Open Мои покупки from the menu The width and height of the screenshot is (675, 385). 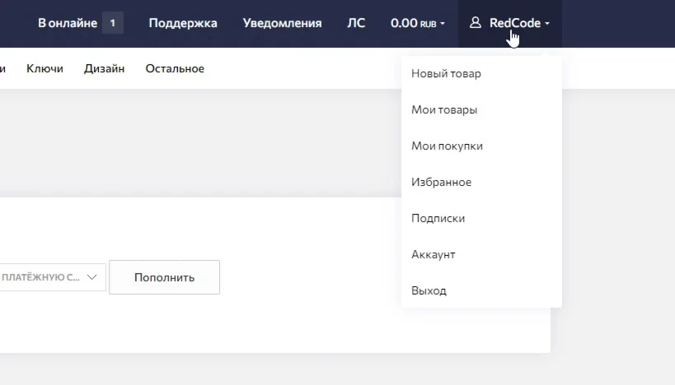[x=447, y=146]
